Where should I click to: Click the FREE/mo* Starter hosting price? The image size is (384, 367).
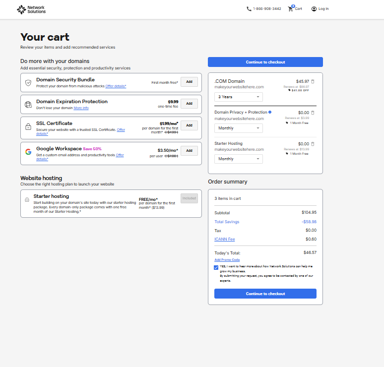[x=148, y=199]
